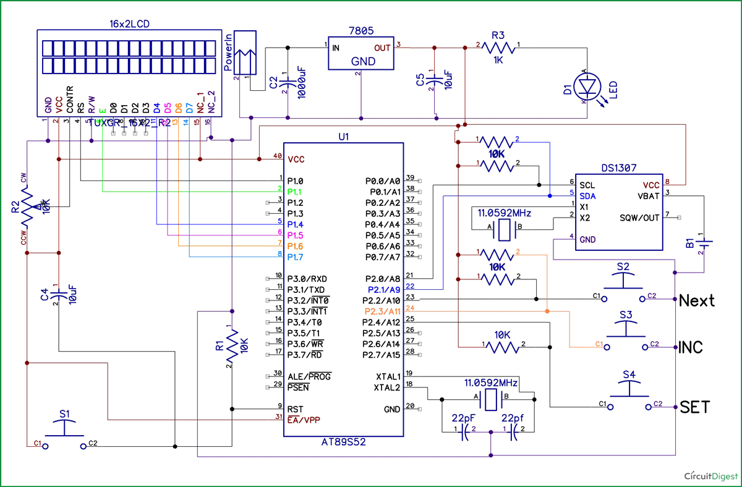Click the "SQW/OUT" pin label
This screenshot has height=487, width=742.
pos(640,218)
